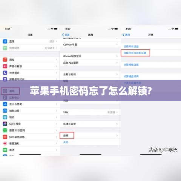The width and height of the screenshot is (181, 181).
Task: Open 暴露通知 row chevron arrow
Action: [57, 143]
